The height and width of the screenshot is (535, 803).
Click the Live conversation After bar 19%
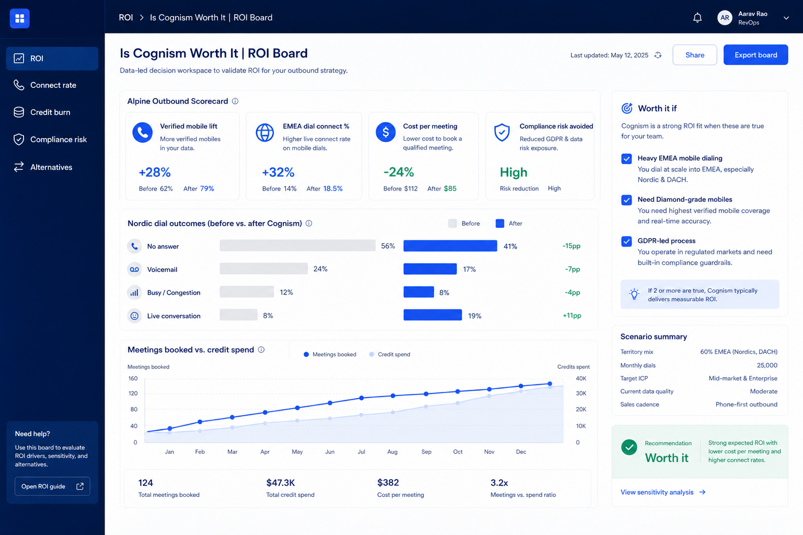[433, 316]
